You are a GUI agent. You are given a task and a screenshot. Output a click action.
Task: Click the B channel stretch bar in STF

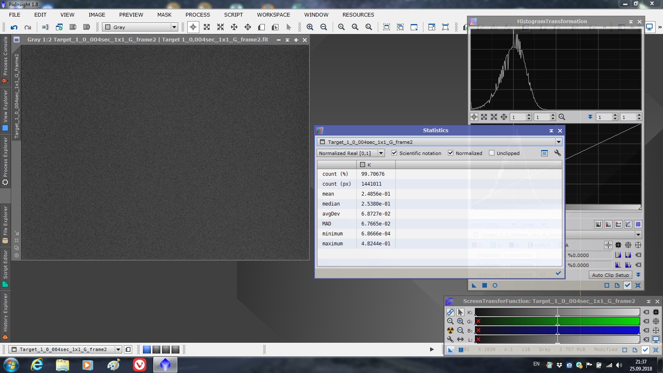coord(557,330)
